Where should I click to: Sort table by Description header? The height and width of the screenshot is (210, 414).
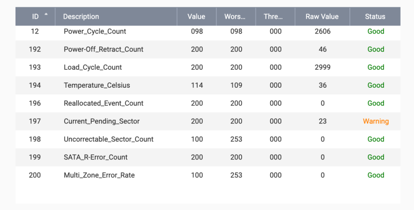click(116, 17)
